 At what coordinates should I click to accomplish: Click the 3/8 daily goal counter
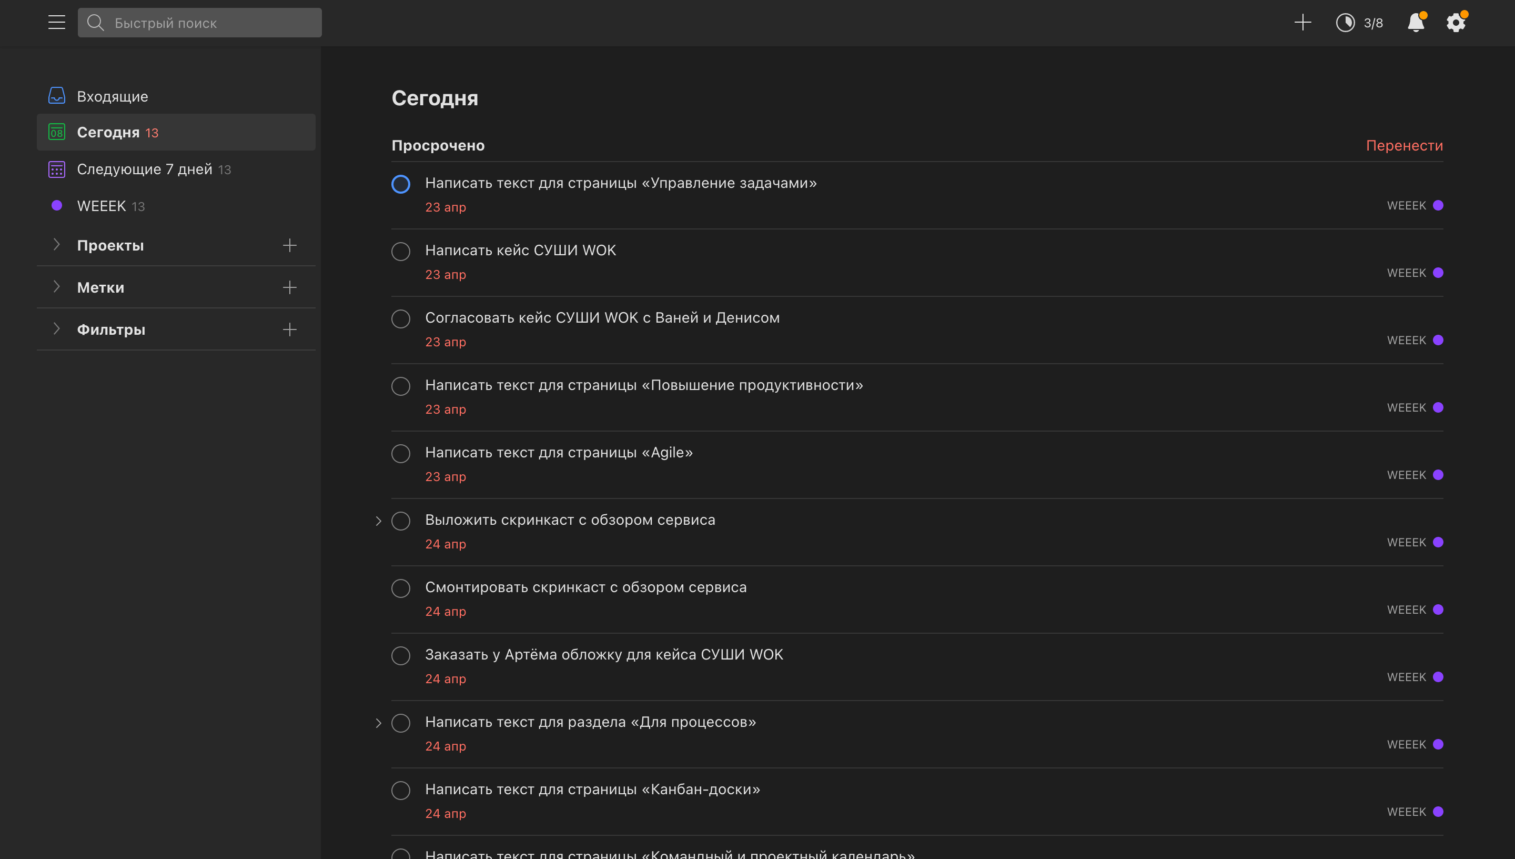1373,23
